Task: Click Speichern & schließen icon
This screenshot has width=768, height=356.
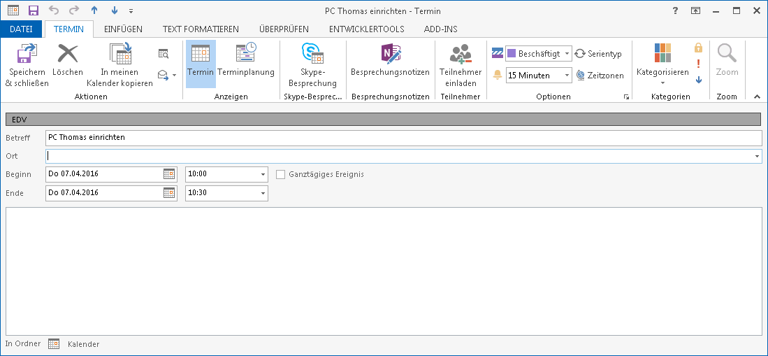Action: (x=27, y=55)
